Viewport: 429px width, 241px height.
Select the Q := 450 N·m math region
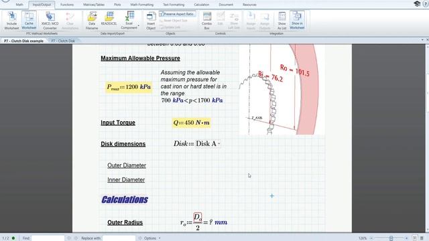pos(191,123)
